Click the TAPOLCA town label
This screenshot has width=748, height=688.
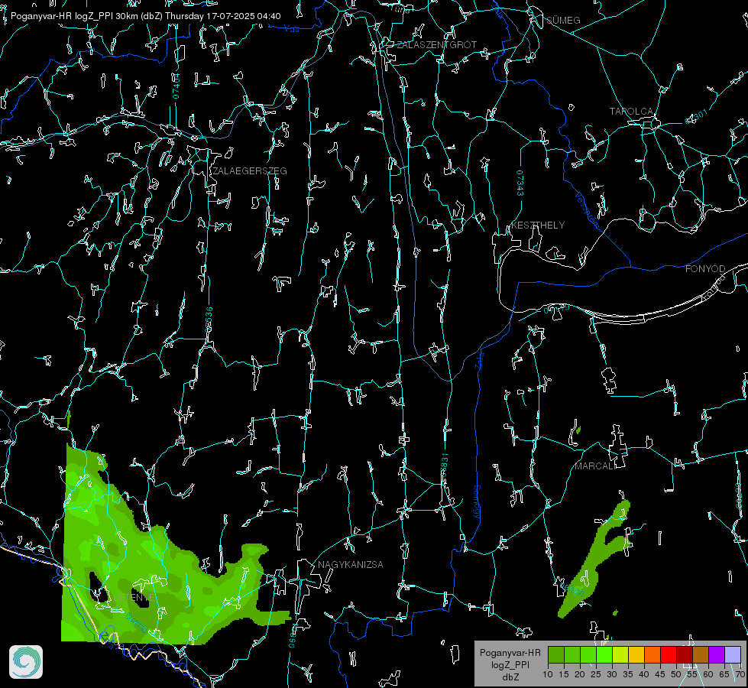[x=631, y=112]
